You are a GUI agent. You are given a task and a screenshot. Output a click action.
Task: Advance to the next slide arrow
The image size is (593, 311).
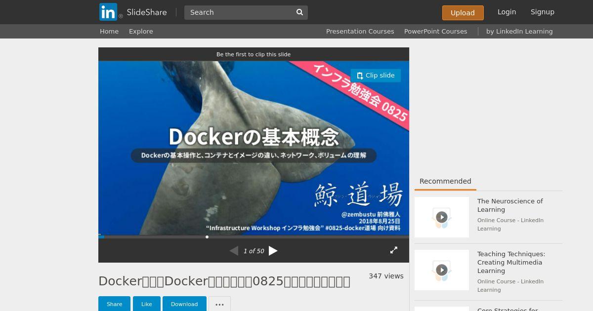273,251
